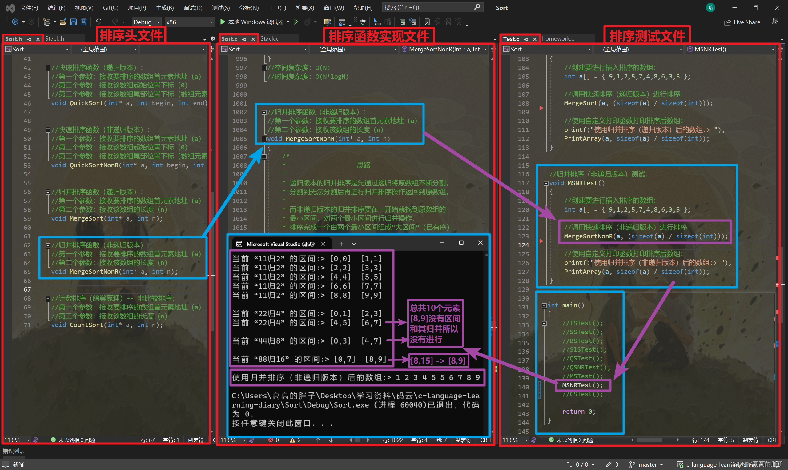Image resolution: width=788 pixels, height=470 pixels.
Task: Collapse the MSNRTest function outline box
Action: click(x=546, y=183)
